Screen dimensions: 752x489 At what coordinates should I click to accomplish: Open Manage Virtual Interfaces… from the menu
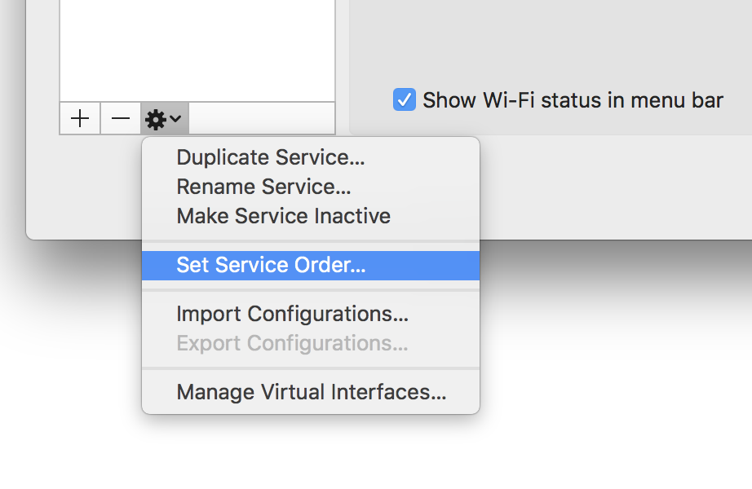point(311,392)
